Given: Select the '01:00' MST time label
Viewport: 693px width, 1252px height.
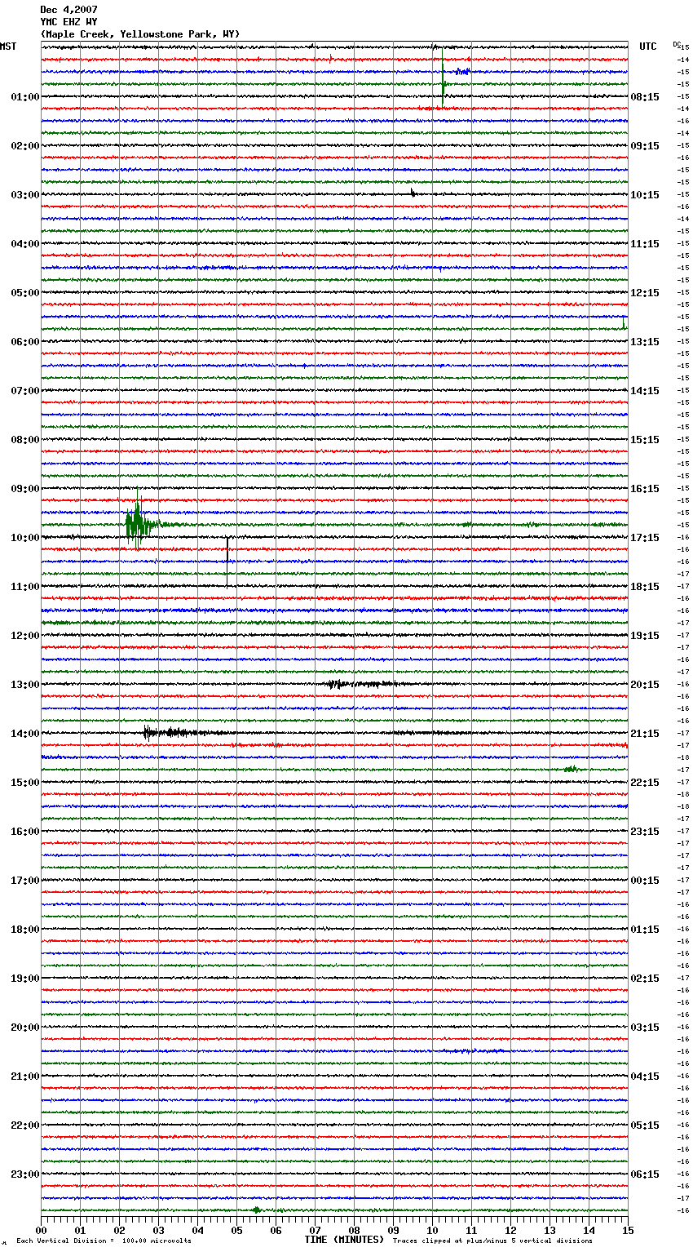Looking at the screenshot, I should click(x=25, y=97).
